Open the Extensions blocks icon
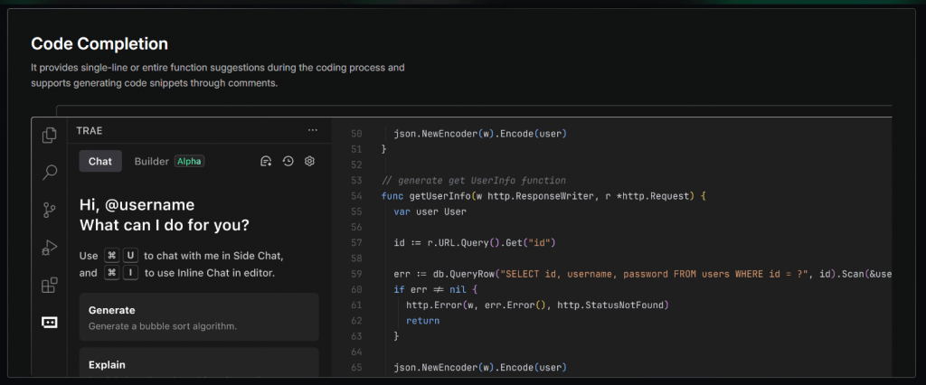 [50, 285]
